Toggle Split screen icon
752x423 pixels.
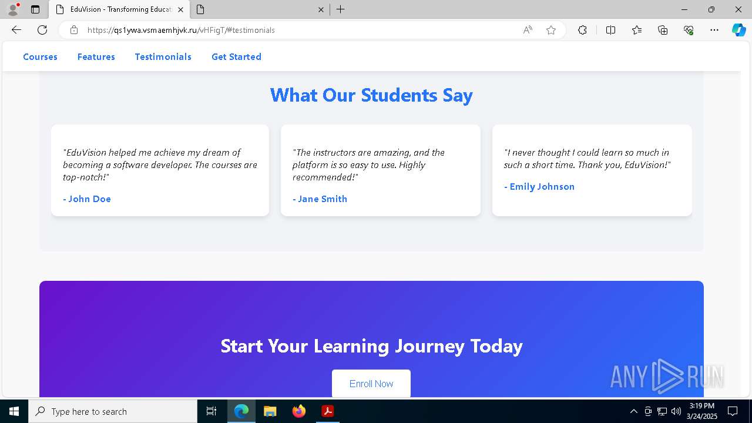click(x=610, y=30)
